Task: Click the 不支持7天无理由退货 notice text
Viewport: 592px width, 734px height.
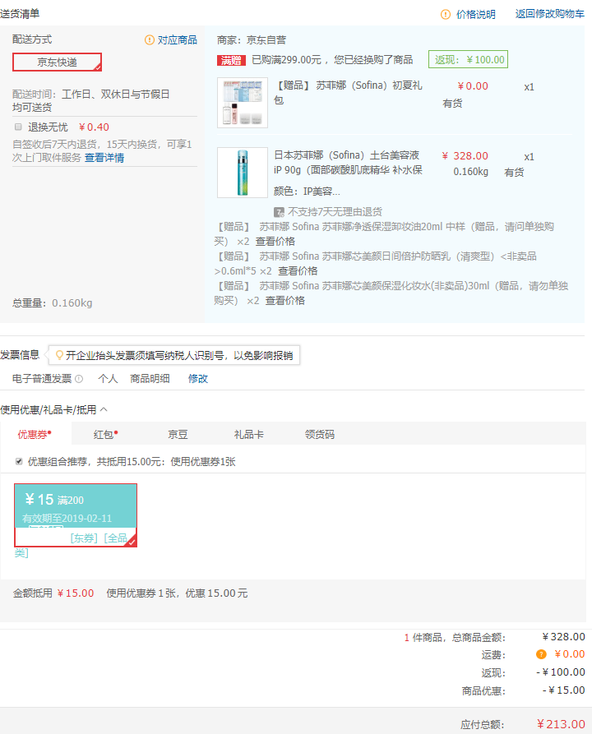Action: pos(335,212)
